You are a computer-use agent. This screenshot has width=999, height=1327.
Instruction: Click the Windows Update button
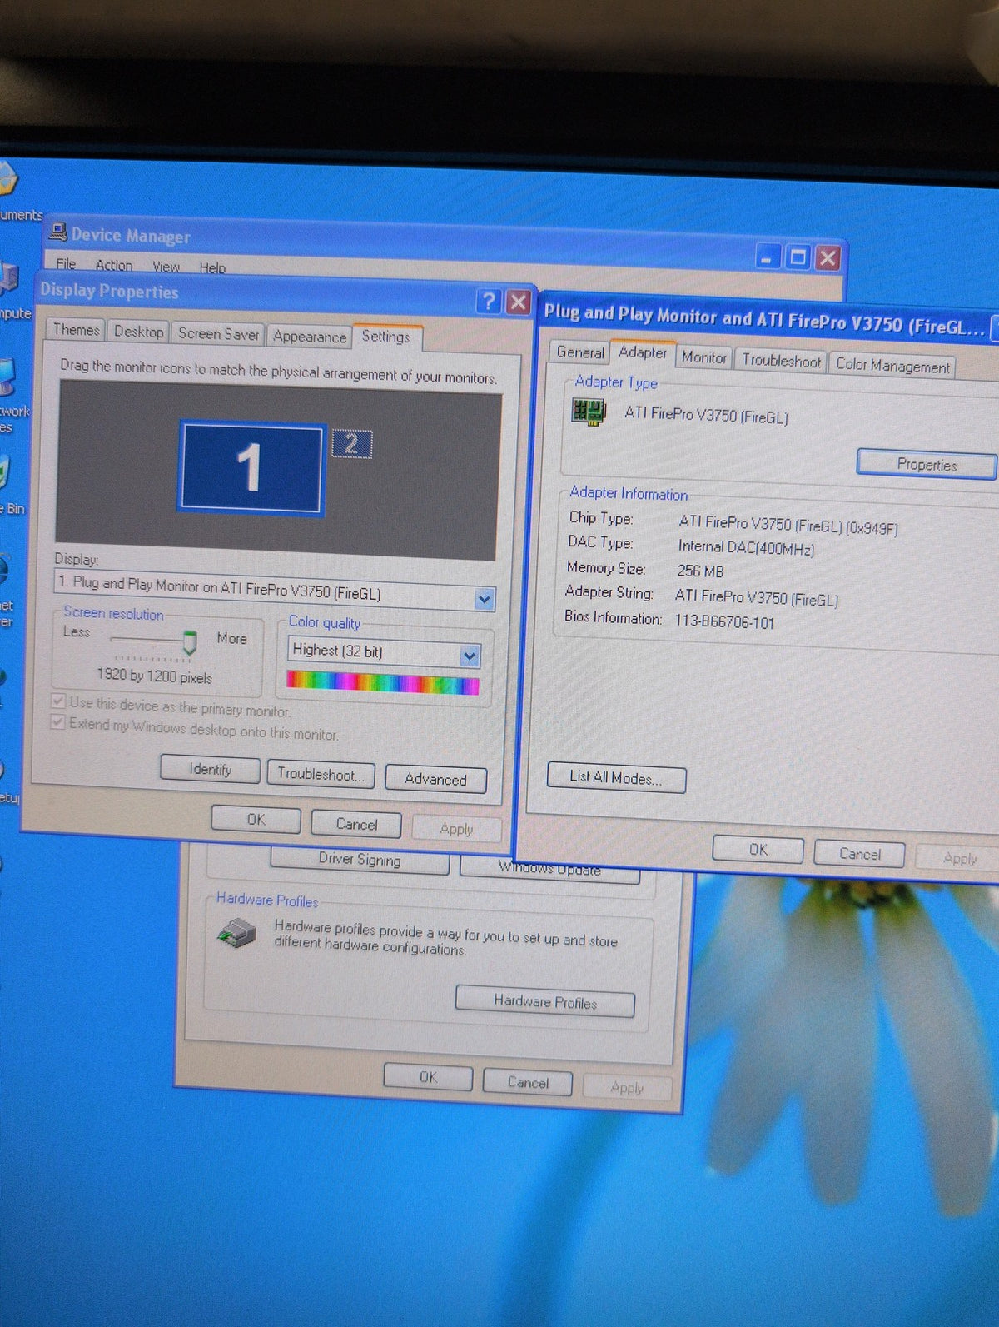[x=549, y=871]
